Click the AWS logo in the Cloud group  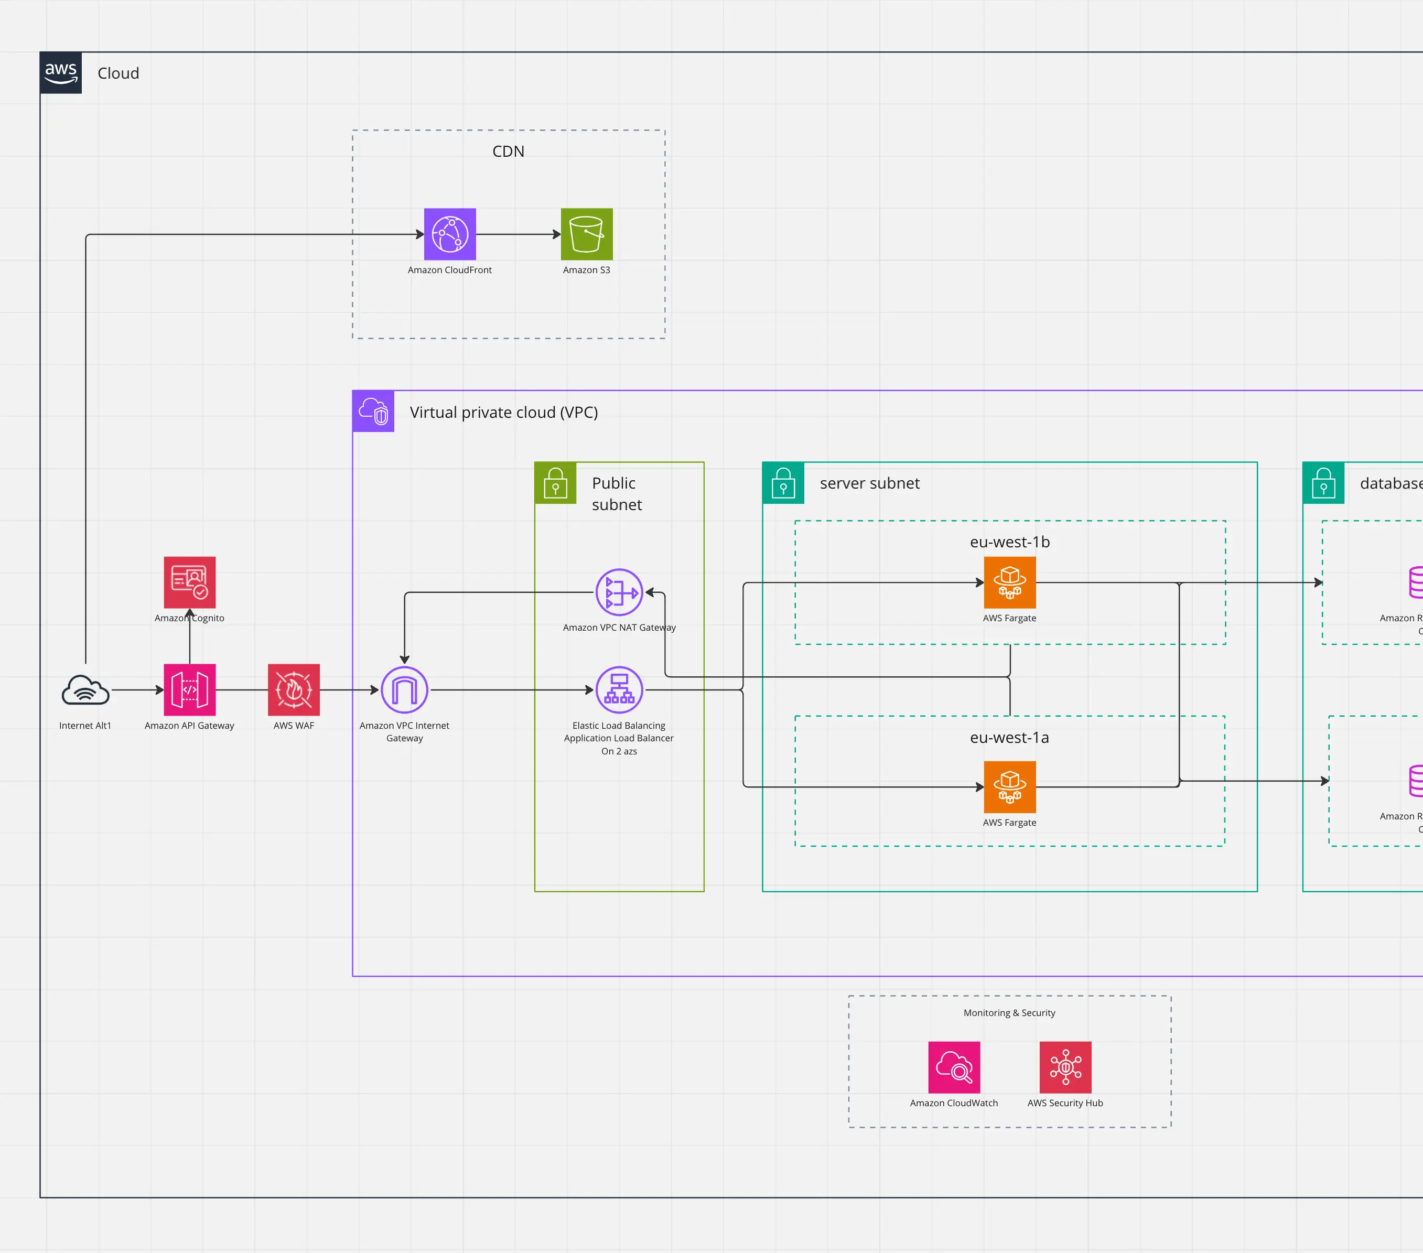[x=61, y=72]
